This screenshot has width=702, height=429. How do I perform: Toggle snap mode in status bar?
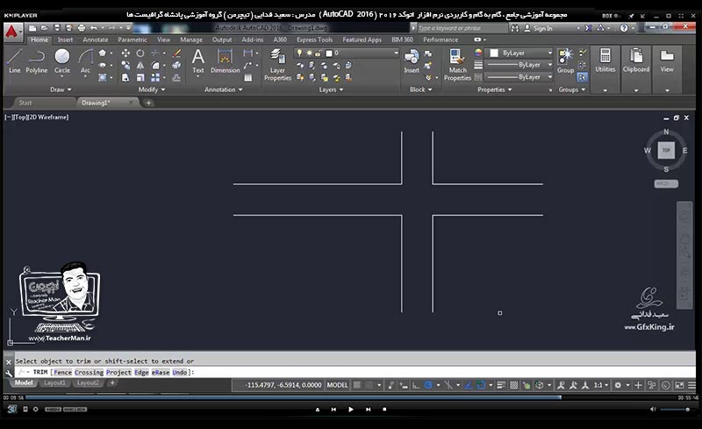(369, 385)
